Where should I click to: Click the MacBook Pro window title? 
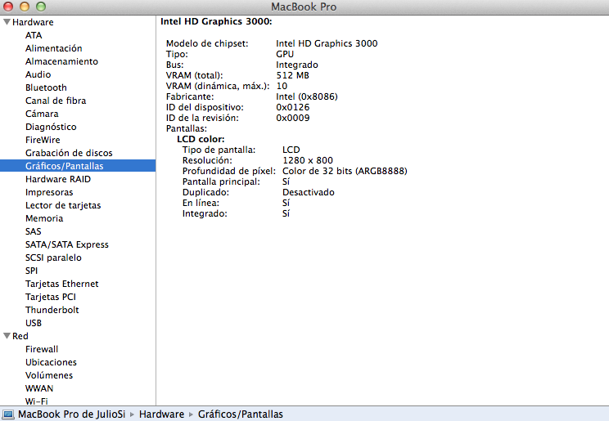[x=304, y=7]
